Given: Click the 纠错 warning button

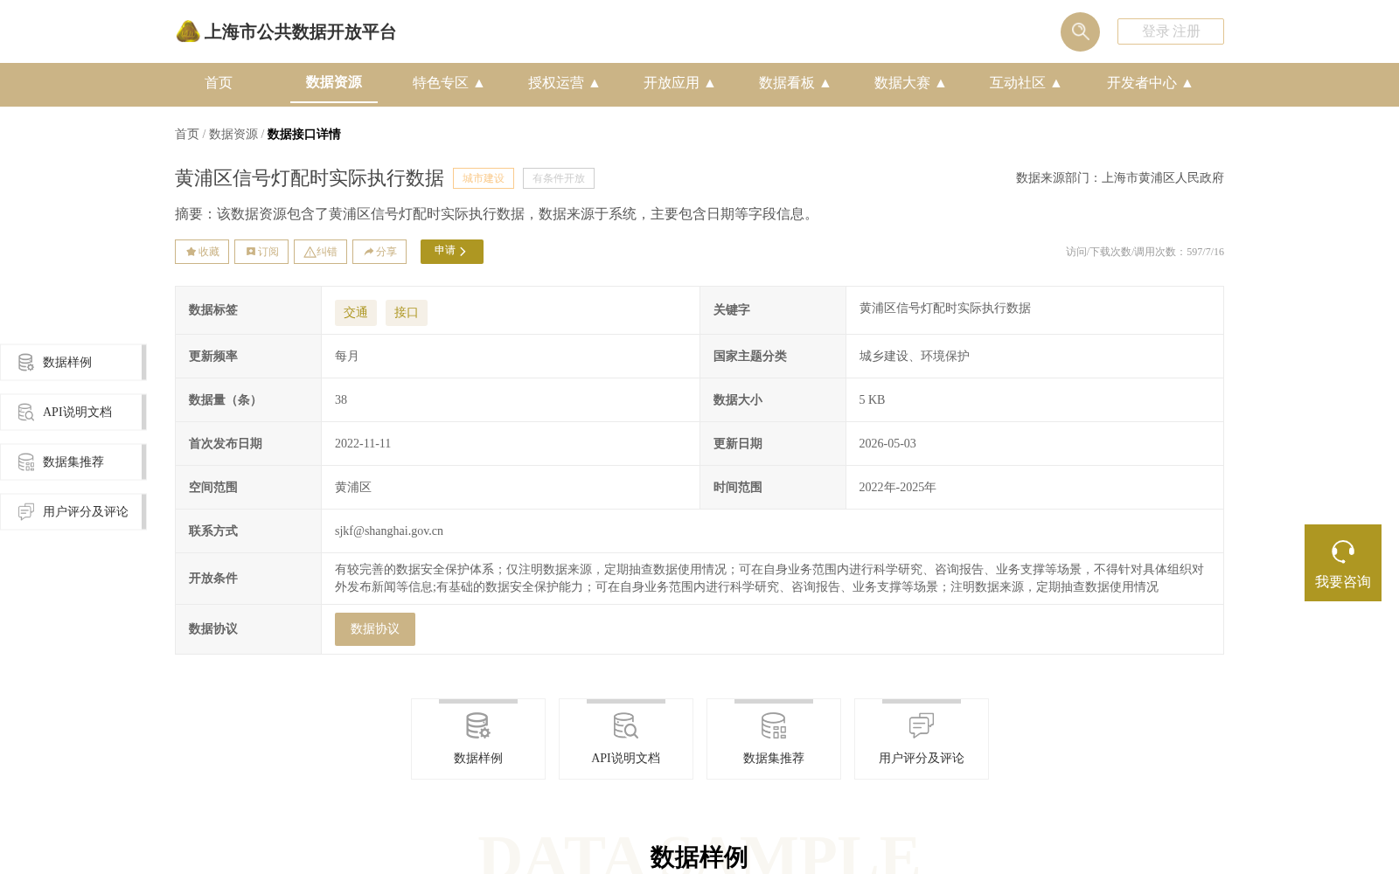Looking at the screenshot, I should (320, 252).
